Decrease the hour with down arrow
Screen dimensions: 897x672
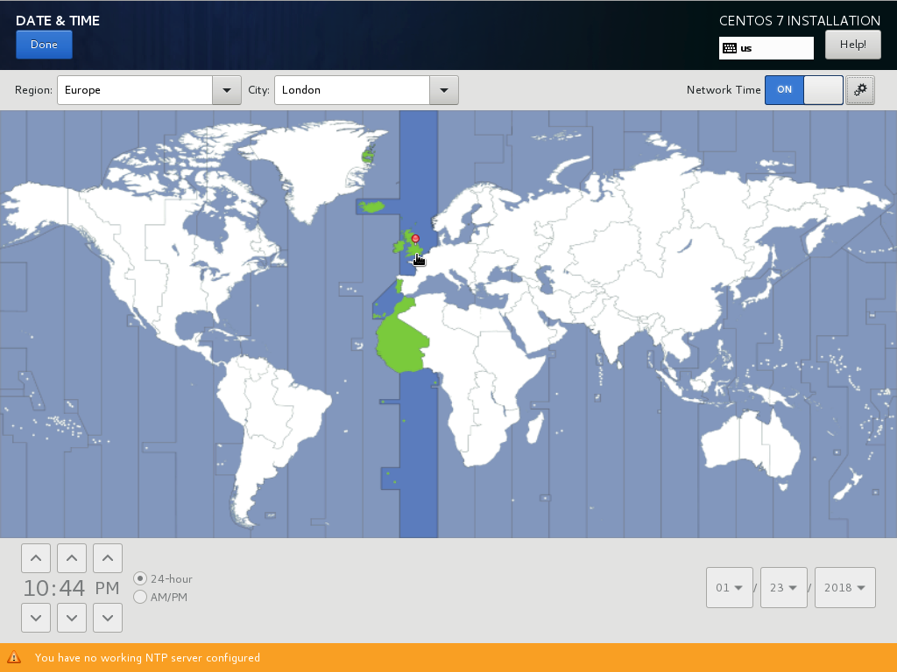coord(36,618)
